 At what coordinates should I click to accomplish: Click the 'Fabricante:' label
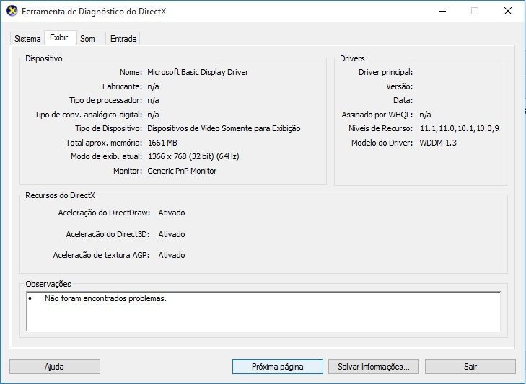tap(123, 86)
